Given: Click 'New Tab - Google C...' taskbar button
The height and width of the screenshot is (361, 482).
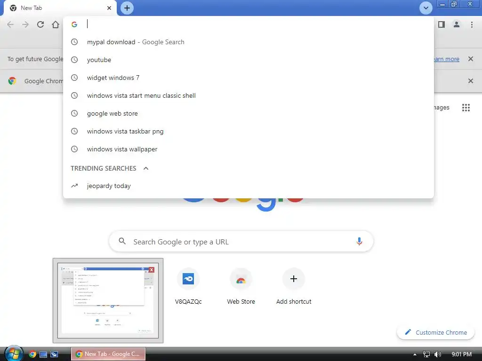Looking at the screenshot, I should click(108, 354).
